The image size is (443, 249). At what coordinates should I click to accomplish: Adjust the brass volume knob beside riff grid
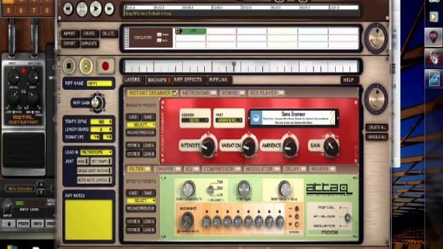pos(376,39)
